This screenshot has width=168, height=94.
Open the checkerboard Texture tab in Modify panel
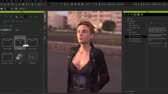pyautogui.click(x=138, y=15)
